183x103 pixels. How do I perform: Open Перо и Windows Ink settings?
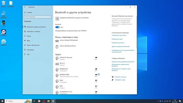[33, 45]
